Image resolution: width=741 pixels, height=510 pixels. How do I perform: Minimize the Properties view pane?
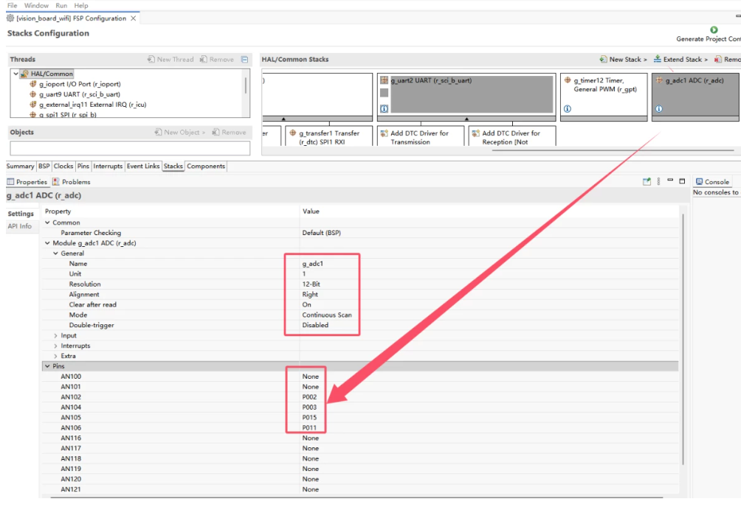pyautogui.click(x=670, y=181)
